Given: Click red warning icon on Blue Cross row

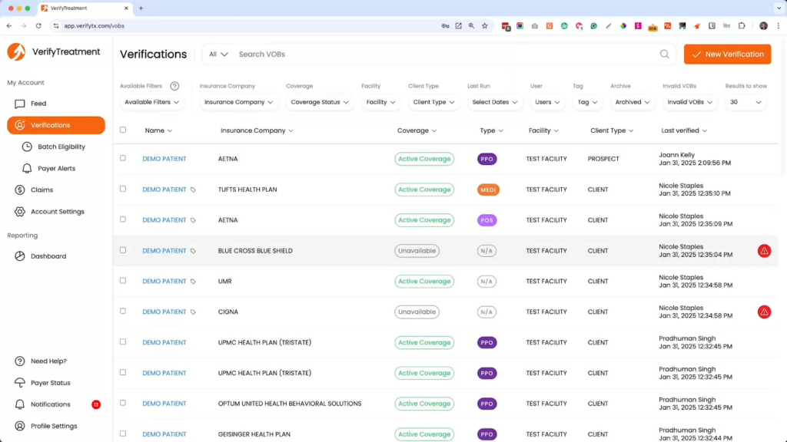Looking at the screenshot, I should point(764,251).
